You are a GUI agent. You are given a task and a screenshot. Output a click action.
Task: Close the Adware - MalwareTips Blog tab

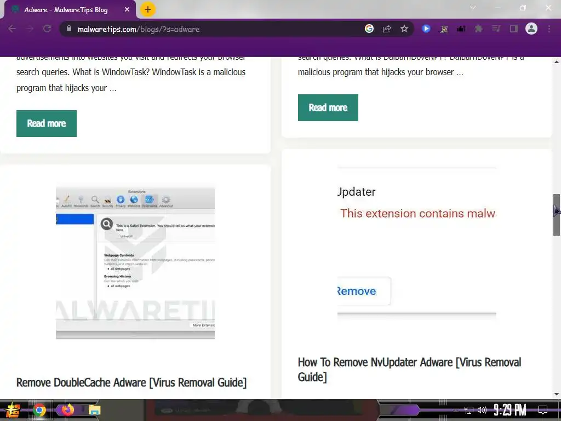[127, 10]
